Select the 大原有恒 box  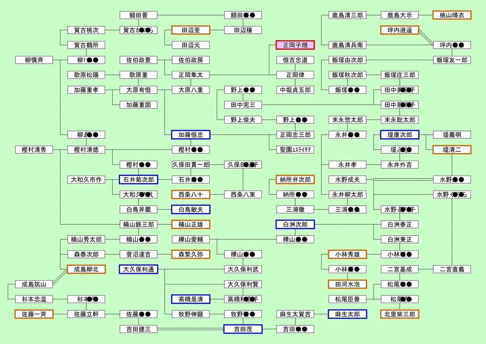click(139, 90)
